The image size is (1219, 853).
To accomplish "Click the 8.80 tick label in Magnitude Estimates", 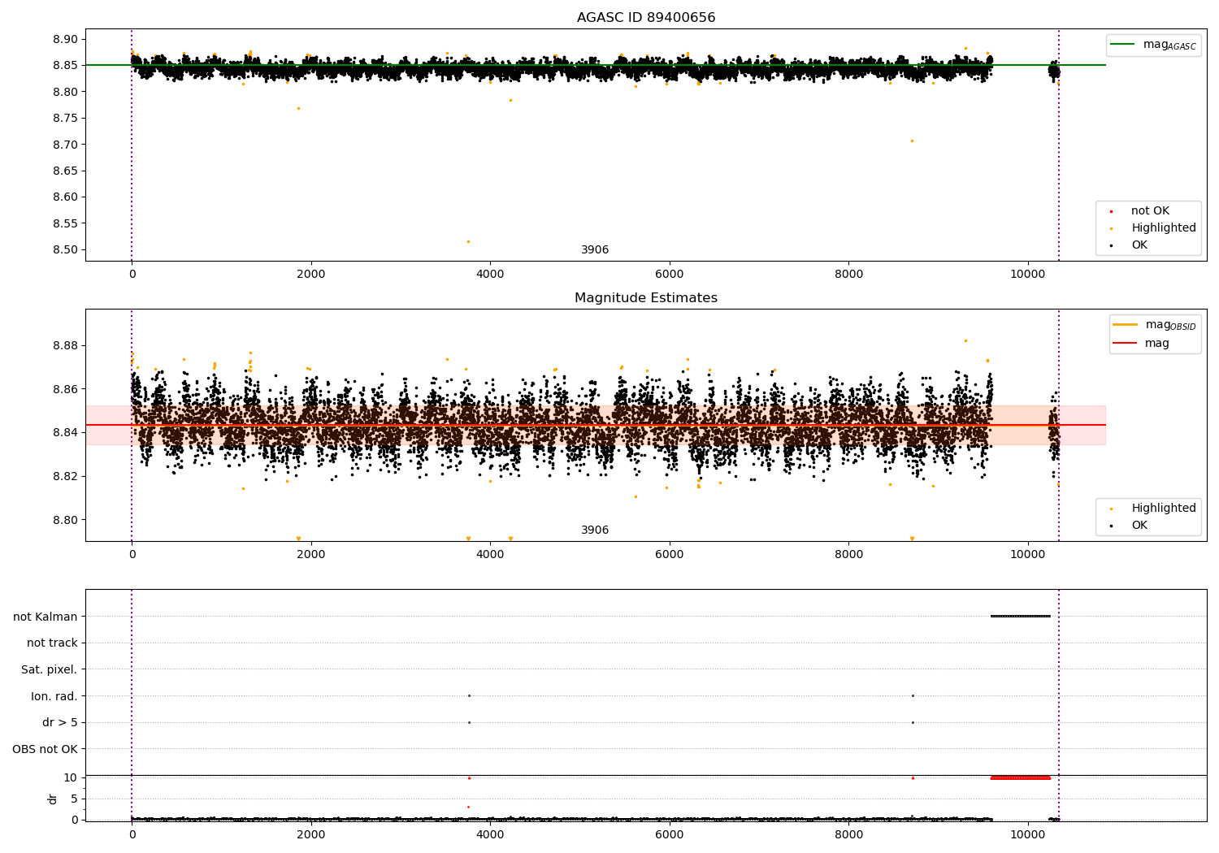I will click(65, 521).
